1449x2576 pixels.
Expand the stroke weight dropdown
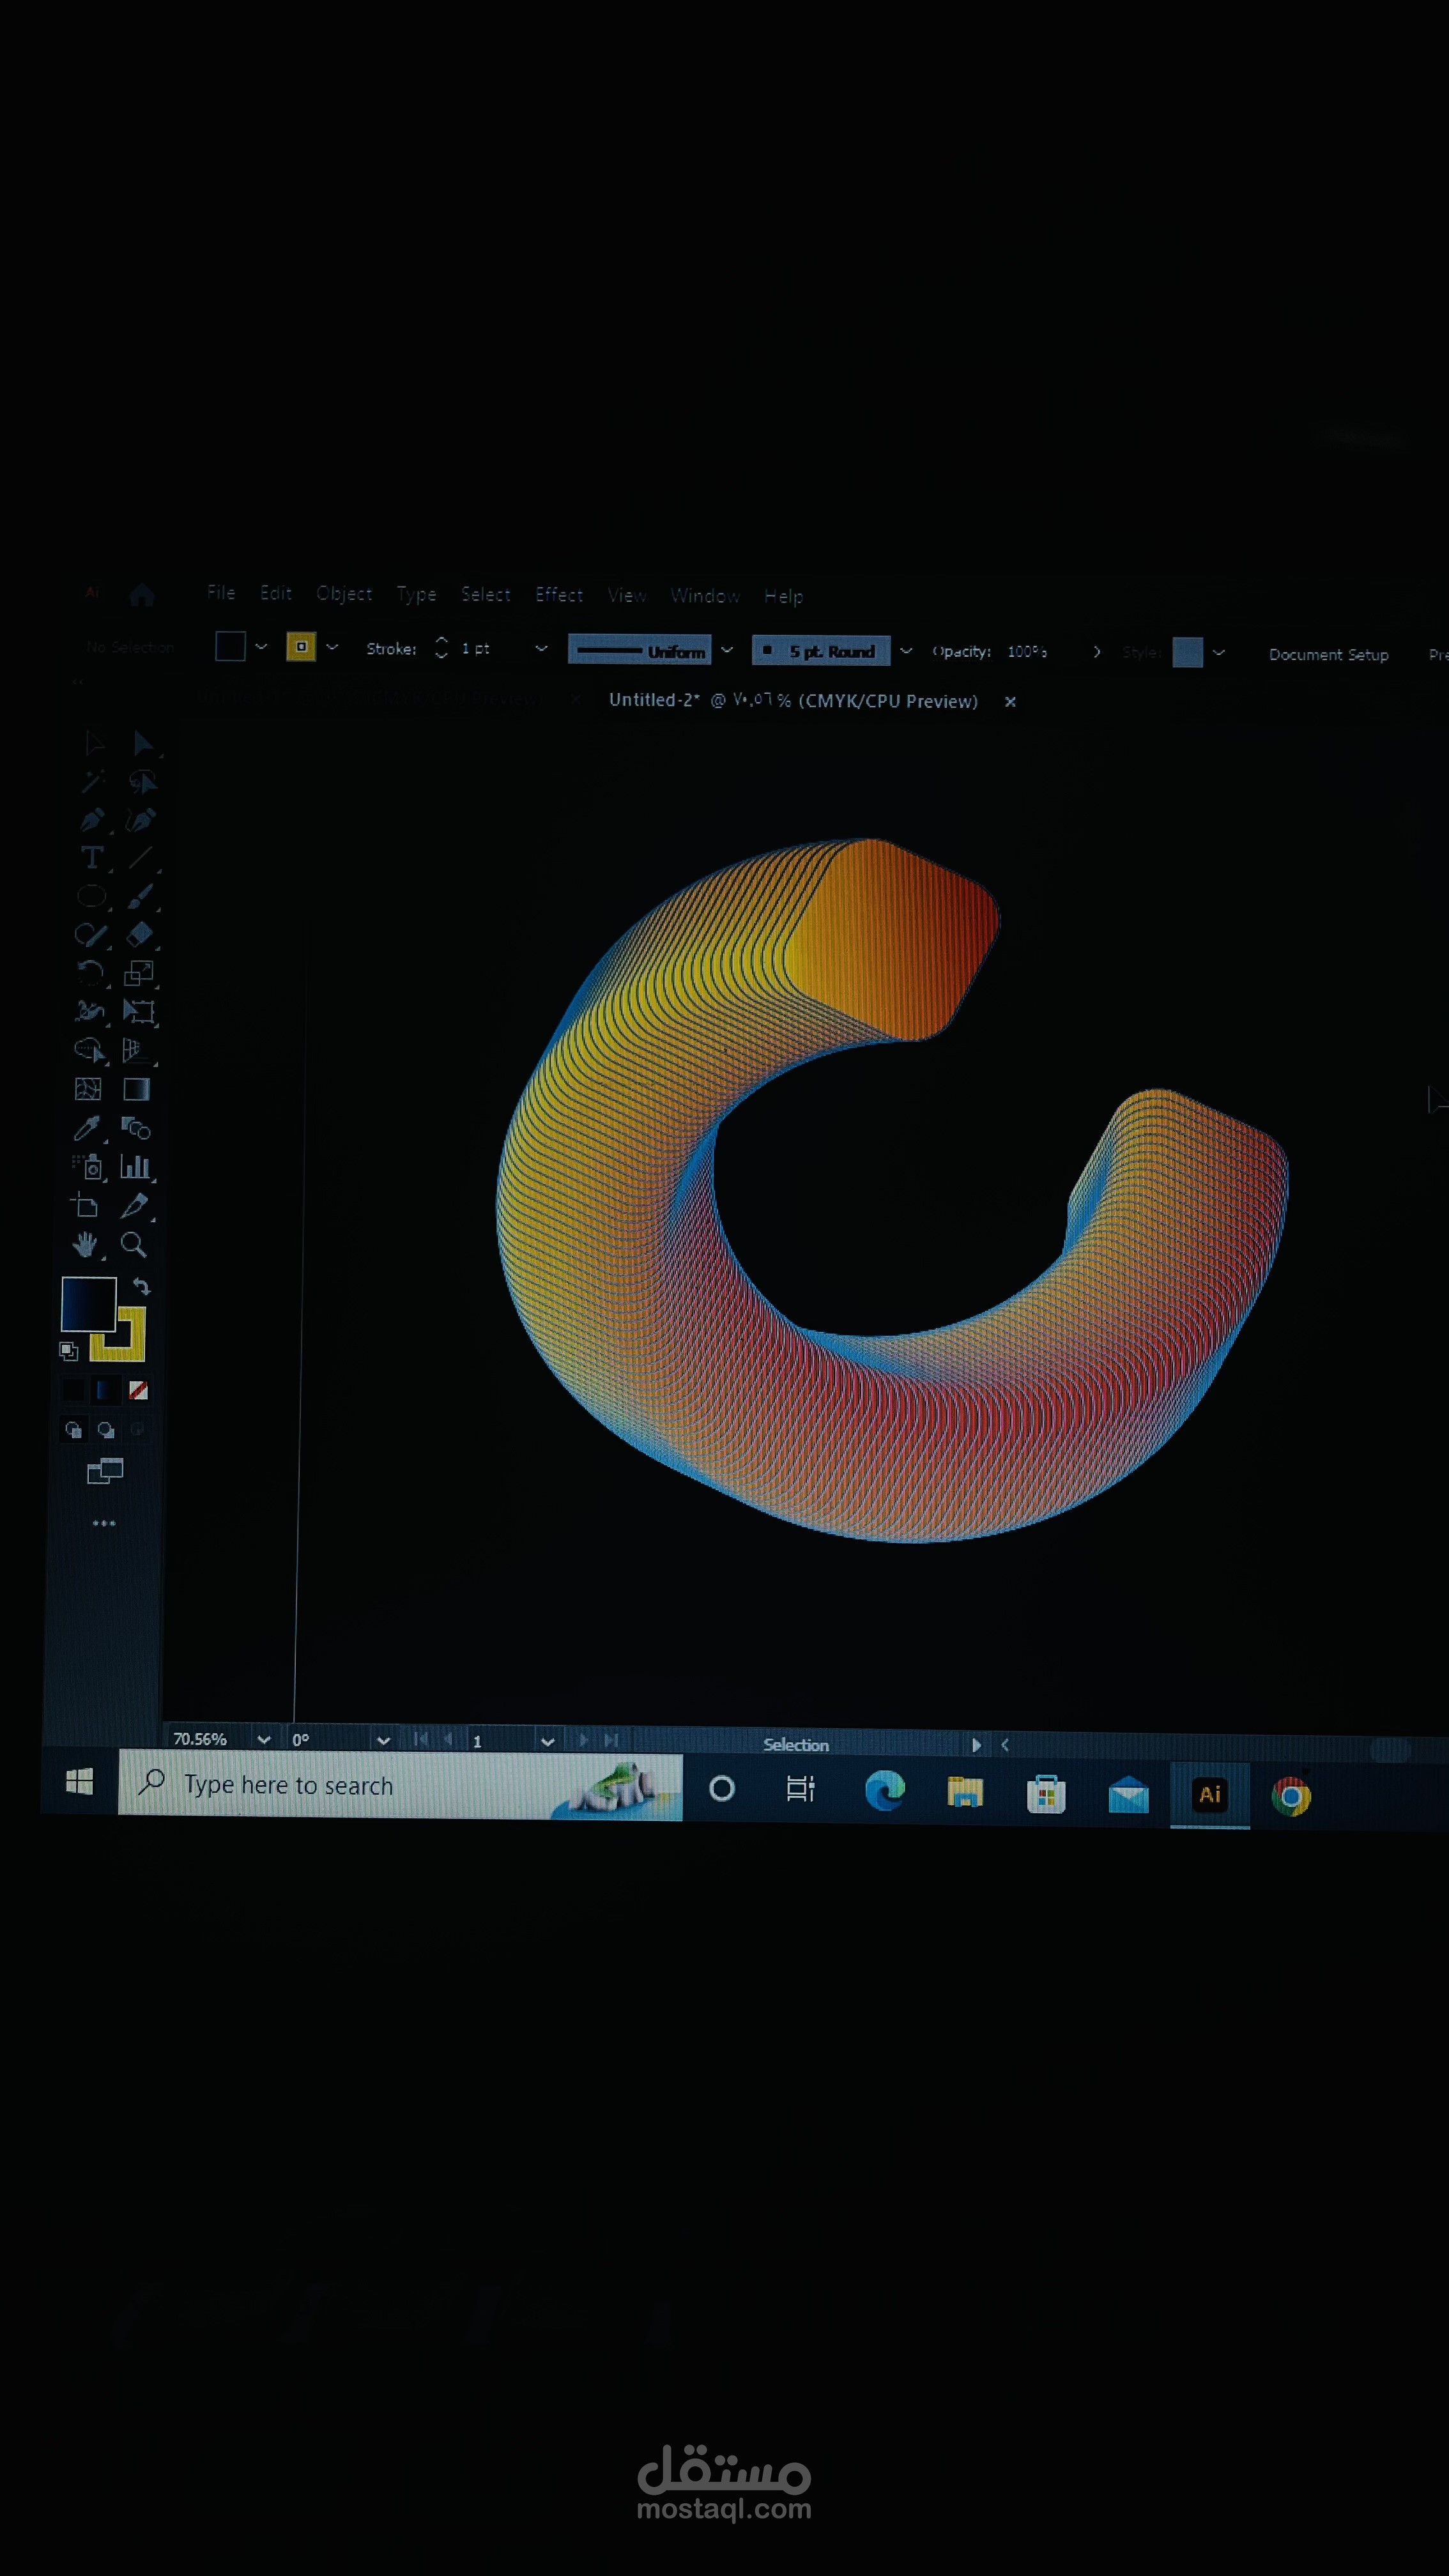(543, 649)
